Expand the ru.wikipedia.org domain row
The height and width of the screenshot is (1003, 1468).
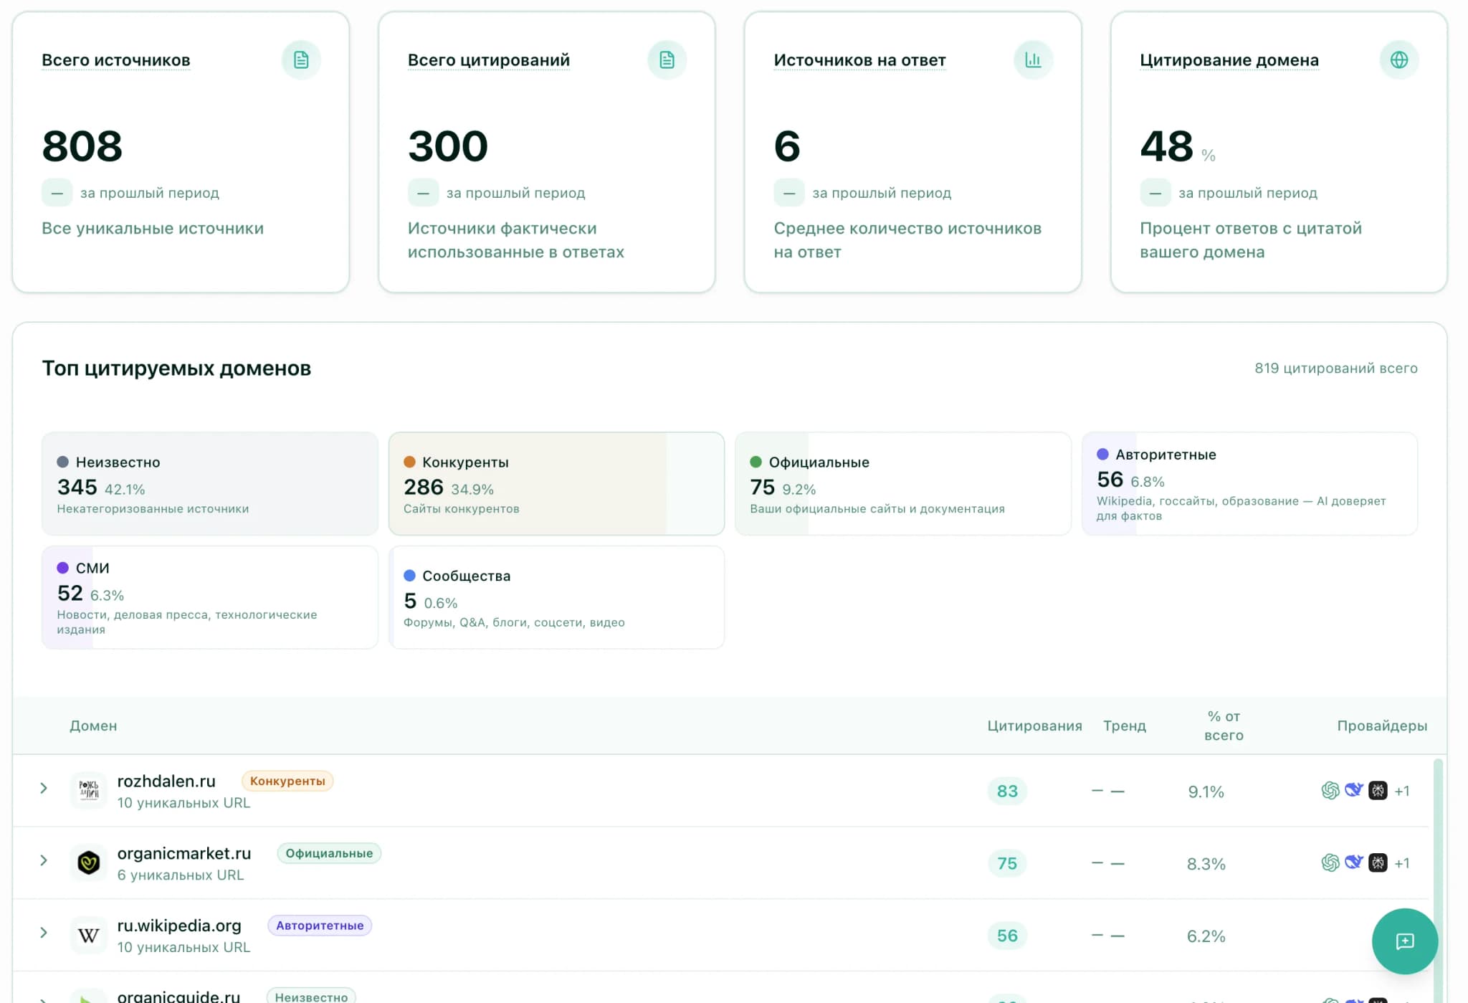44,933
